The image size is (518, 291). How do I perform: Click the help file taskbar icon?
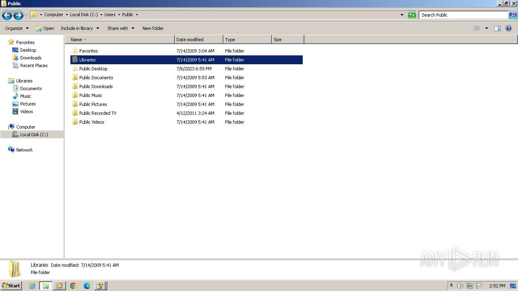(x=100, y=286)
